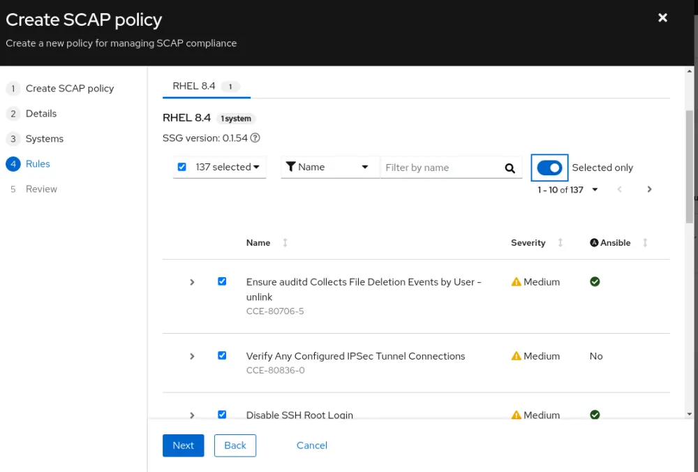Toggle the Selected only switch
This screenshot has width=698, height=472.
coord(549,168)
